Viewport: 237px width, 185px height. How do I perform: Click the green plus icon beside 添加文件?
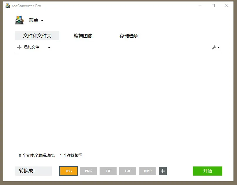19,47
